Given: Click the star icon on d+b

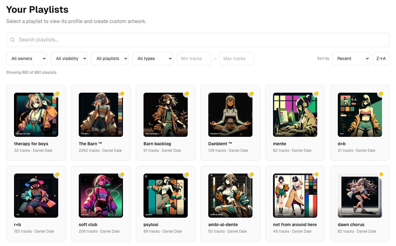Looking at the screenshot, I should tap(381, 93).
